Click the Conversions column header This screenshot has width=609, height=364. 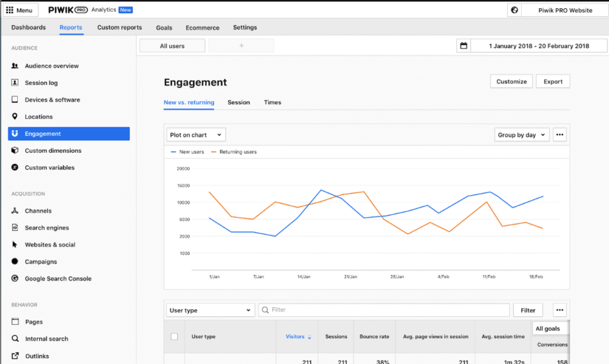[x=553, y=344]
